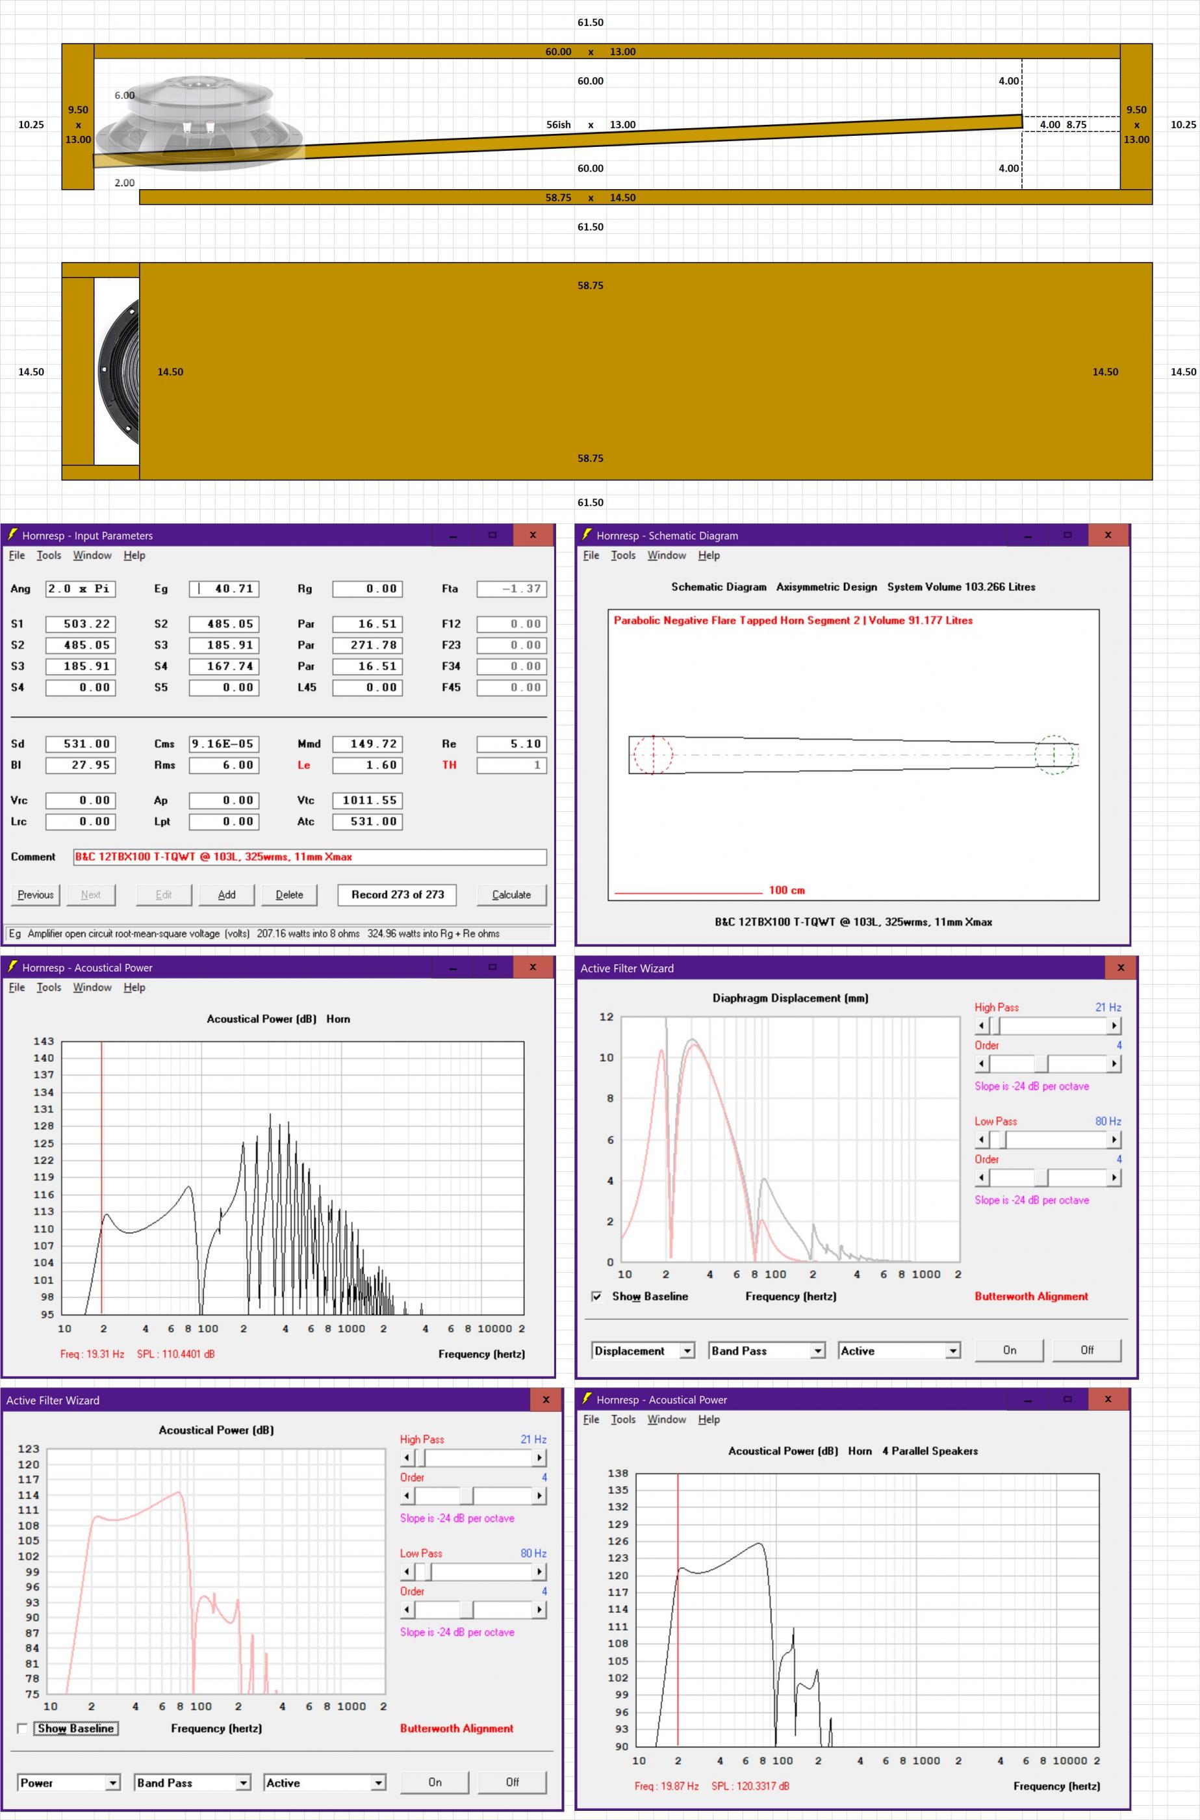Viewport: 1200px width, 1820px height.
Task: Click the Rg input field 0.00
Action: [x=367, y=589]
